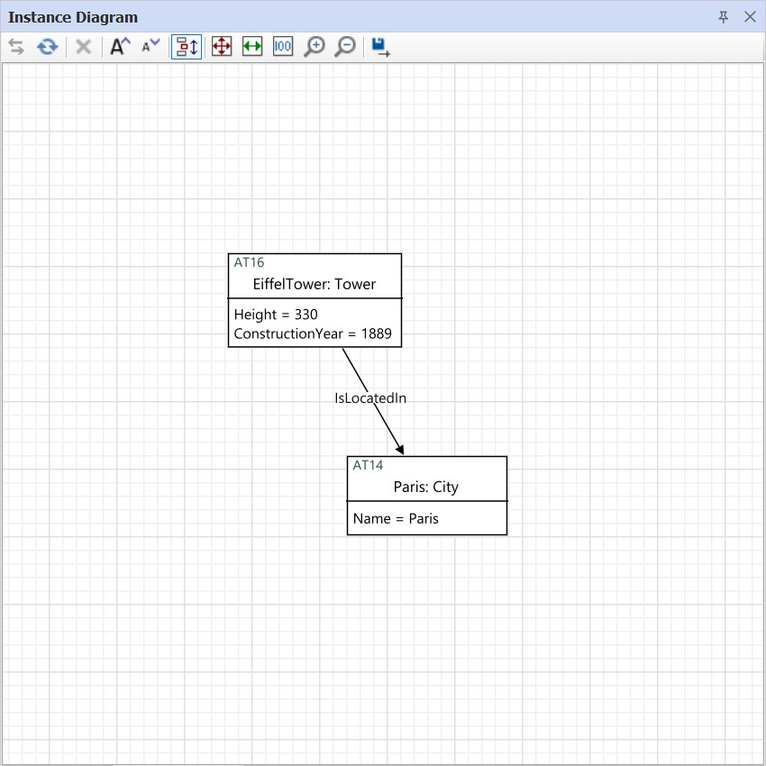This screenshot has height=766, width=766.
Task: Zoom in on the diagram
Action: [315, 47]
